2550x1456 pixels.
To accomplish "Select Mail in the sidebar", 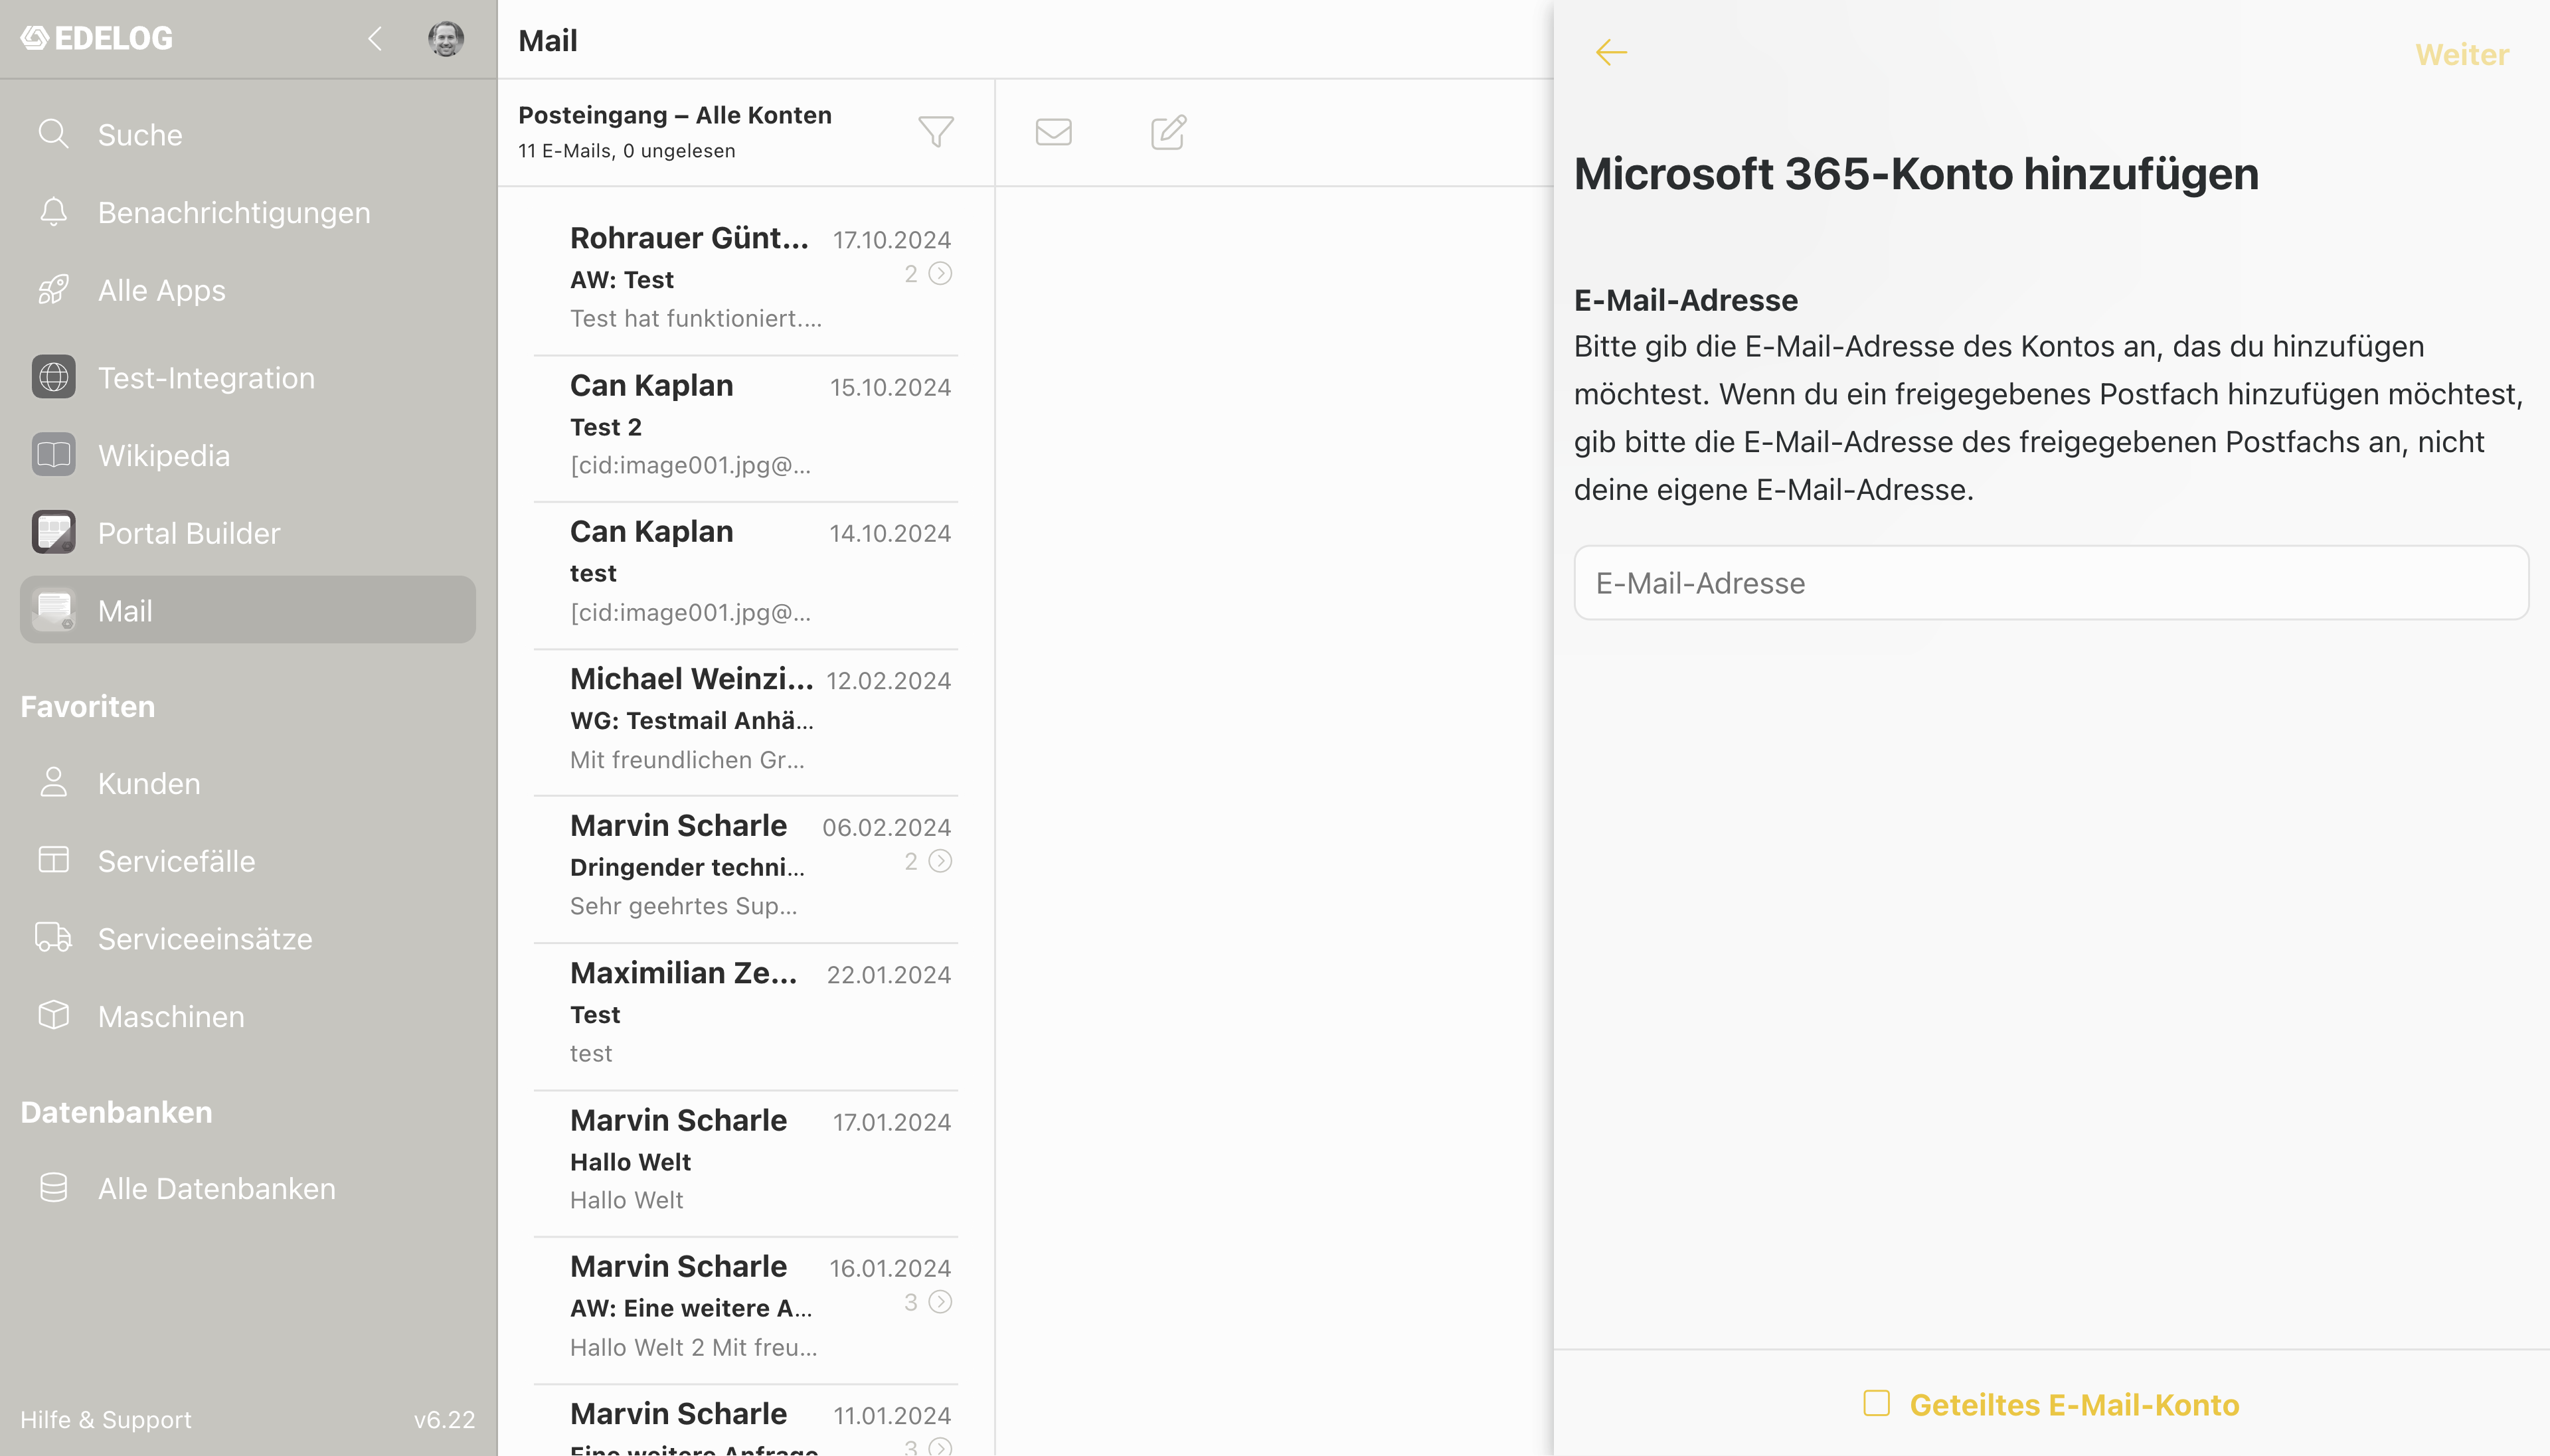I will pos(247,610).
